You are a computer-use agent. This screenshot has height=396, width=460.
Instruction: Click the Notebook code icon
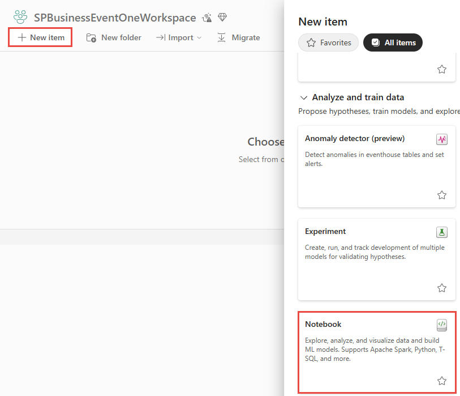[442, 325]
